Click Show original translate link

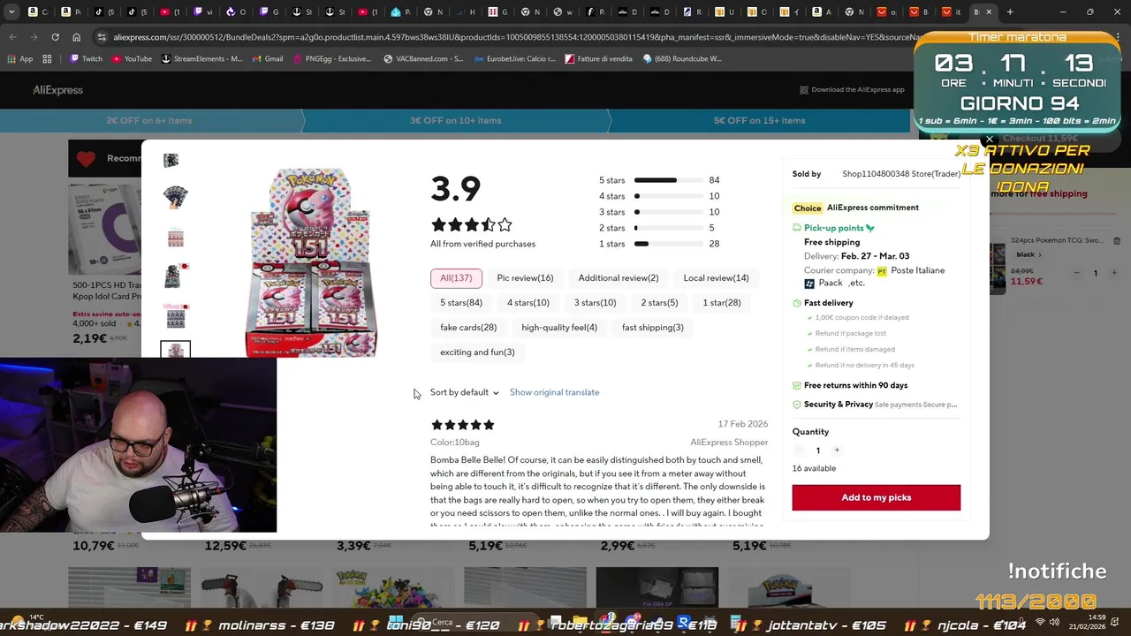pos(554,392)
